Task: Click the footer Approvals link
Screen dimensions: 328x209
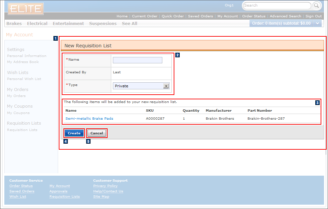Action: coord(58,191)
